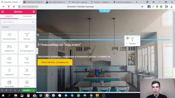Viewport: 175px width, 98px height.
Task: Switch to the ЭЛЕМЕНТЫ tab
Action: coord(9,16)
